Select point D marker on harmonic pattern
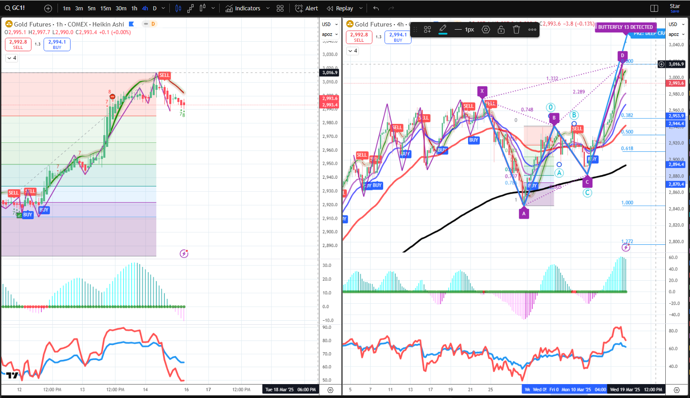 622,56
